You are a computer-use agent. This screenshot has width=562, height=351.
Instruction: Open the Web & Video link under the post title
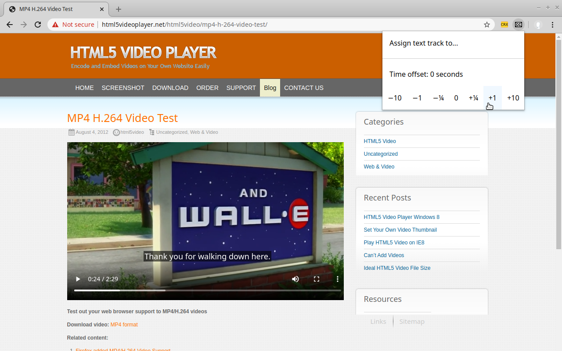point(204,132)
